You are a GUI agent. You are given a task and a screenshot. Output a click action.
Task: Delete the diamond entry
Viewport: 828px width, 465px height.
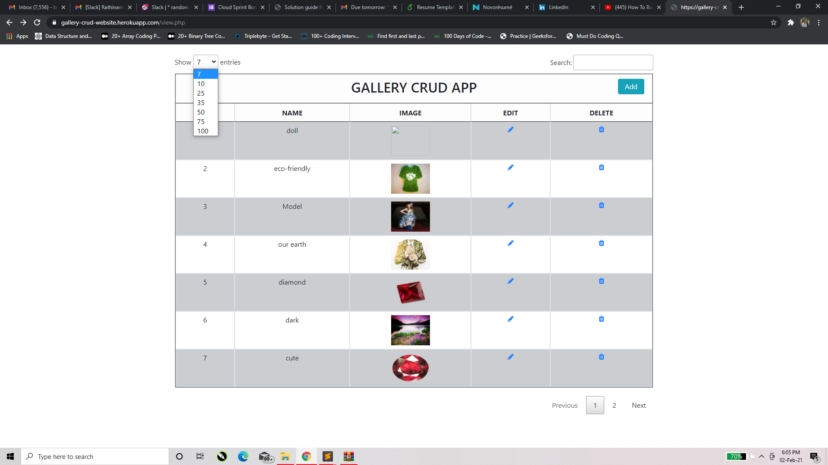(601, 281)
